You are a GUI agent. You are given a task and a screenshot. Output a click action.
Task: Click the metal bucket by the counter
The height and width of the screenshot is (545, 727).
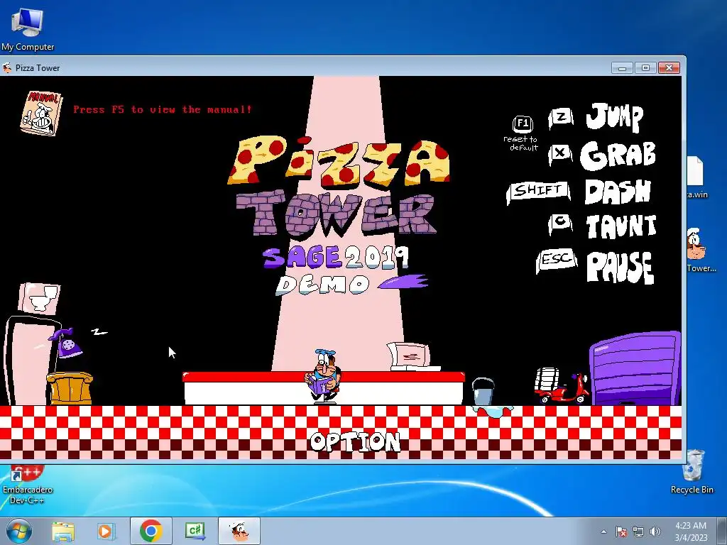[x=483, y=392]
